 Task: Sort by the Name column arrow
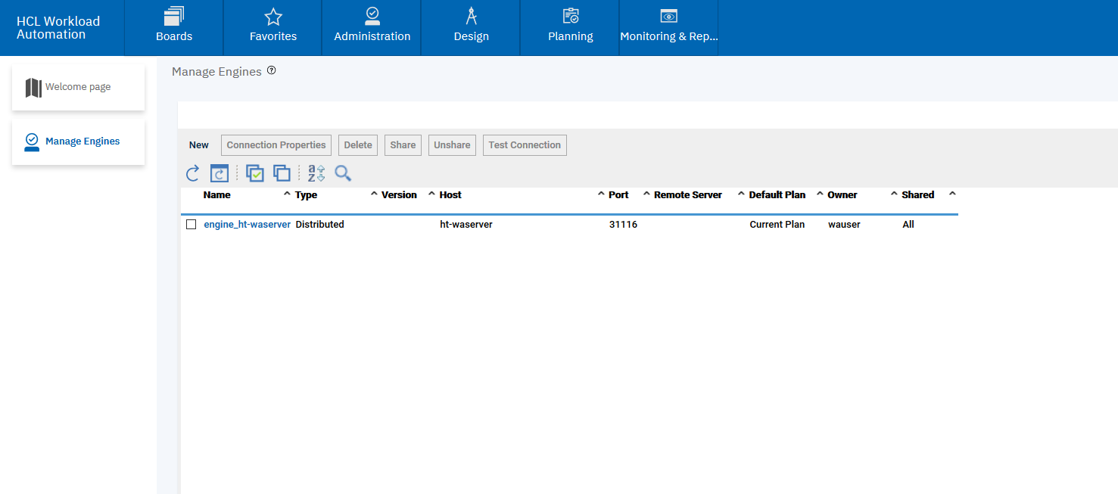287,194
